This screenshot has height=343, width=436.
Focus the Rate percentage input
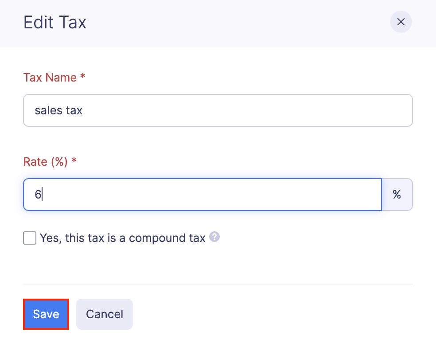tap(202, 194)
